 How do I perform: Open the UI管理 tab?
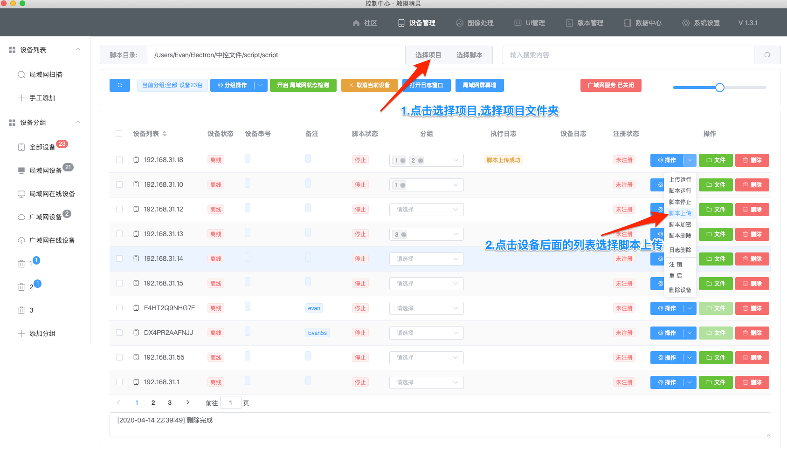click(x=530, y=23)
